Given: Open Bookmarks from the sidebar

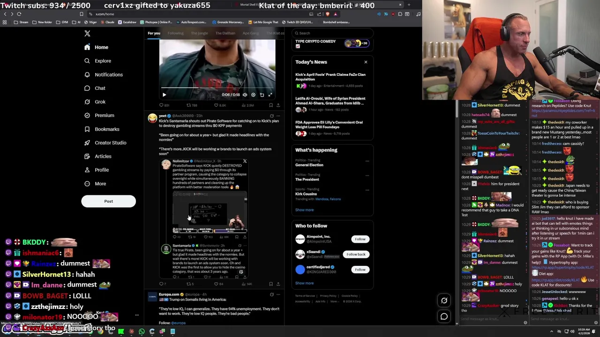Looking at the screenshot, I should click(101, 129).
